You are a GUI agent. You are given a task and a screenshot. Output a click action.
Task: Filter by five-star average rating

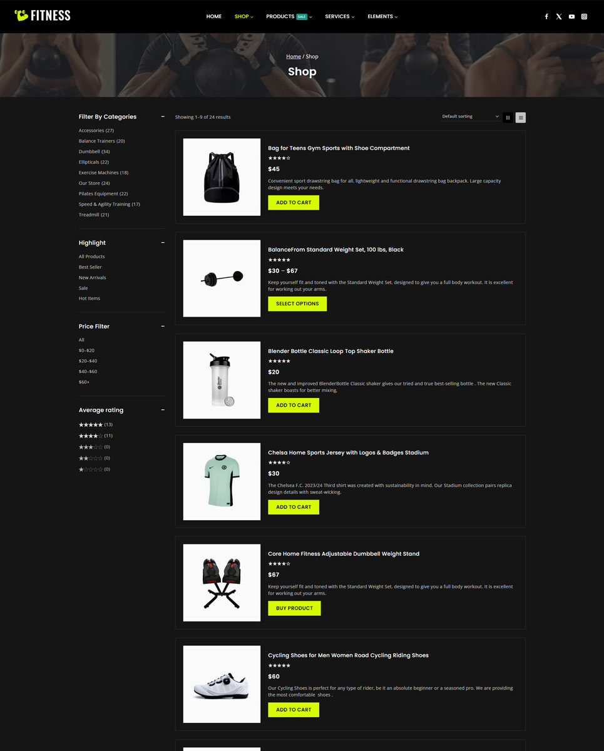coord(95,424)
